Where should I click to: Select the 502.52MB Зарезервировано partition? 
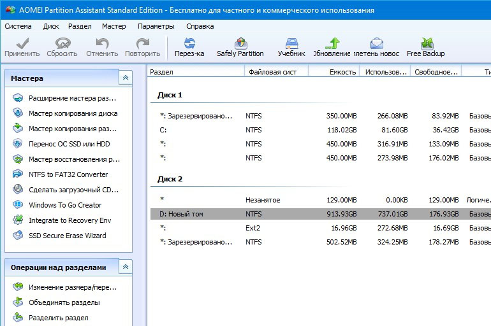[x=321, y=242]
